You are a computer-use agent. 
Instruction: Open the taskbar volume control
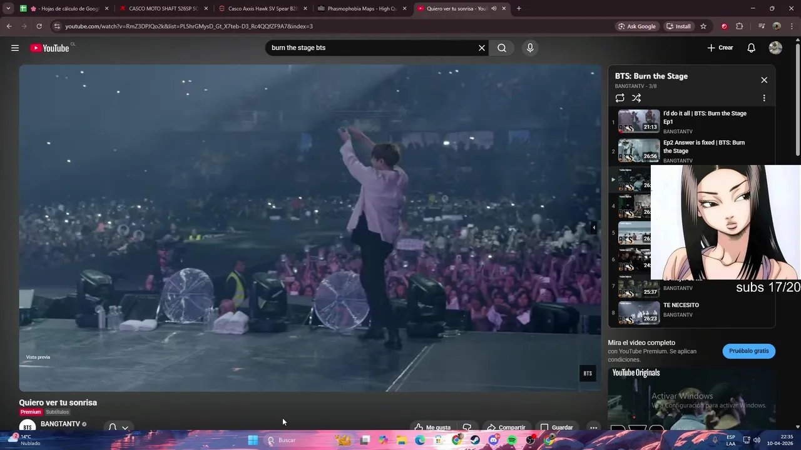(x=756, y=440)
